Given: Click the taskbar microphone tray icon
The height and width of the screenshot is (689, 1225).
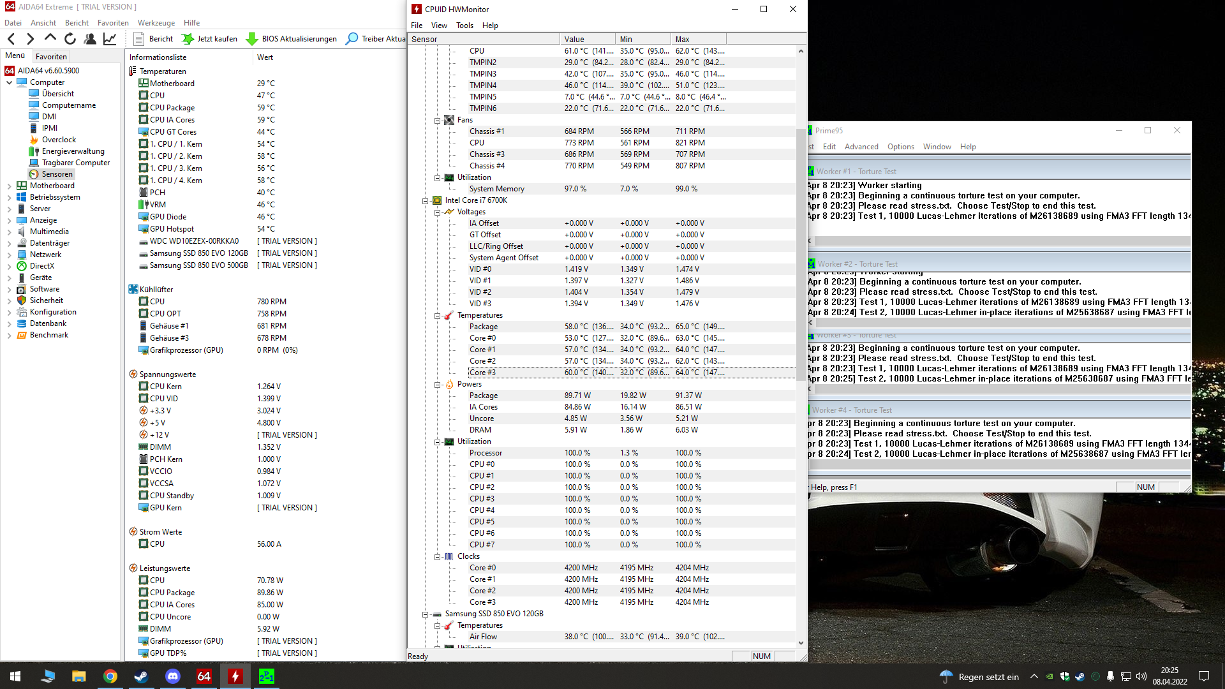Looking at the screenshot, I should 1111,676.
